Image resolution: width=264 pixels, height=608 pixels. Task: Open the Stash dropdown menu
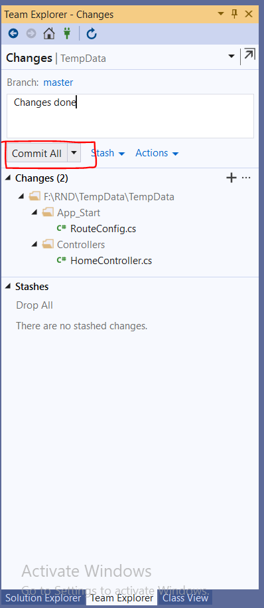click(108, 153)
